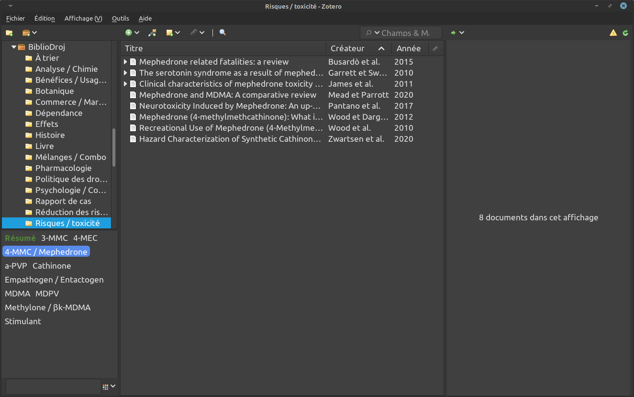Click the Add Item by Identifier wand
Screen dimensions: 634x397
[152, 33]
